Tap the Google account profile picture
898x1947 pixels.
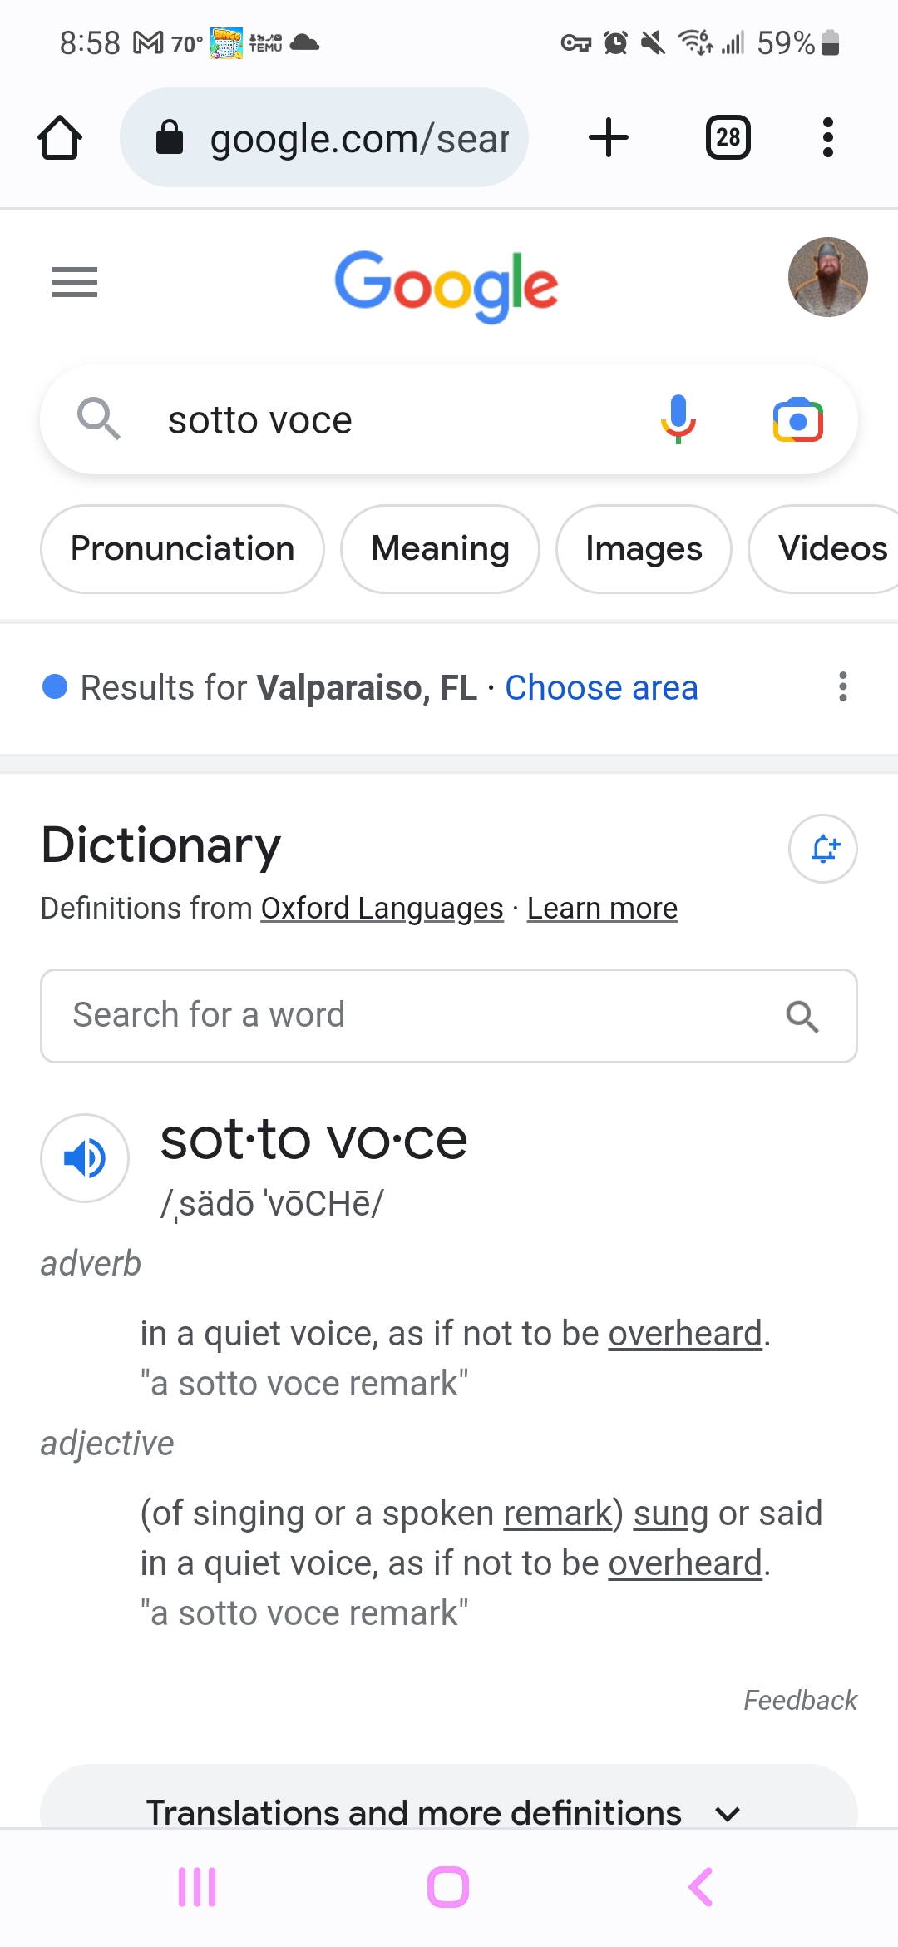pyautogui.click(x=827, y=277)
